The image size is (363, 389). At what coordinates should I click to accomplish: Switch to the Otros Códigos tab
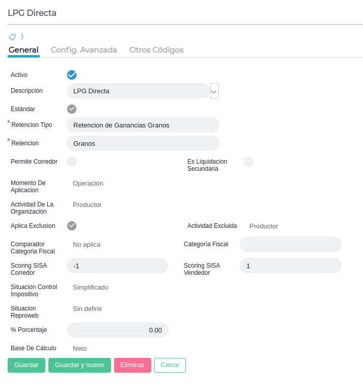(156, 50)
